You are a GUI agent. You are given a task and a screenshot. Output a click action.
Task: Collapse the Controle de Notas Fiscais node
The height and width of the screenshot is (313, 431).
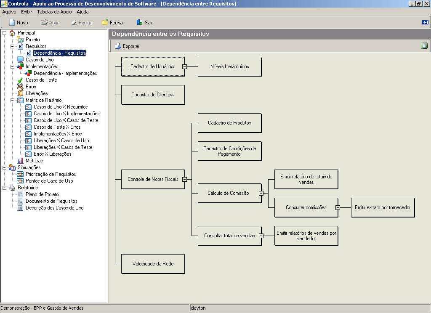coord(184,179)
